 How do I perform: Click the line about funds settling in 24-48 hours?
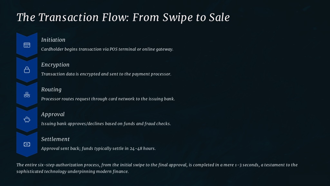tap(98, 149)
